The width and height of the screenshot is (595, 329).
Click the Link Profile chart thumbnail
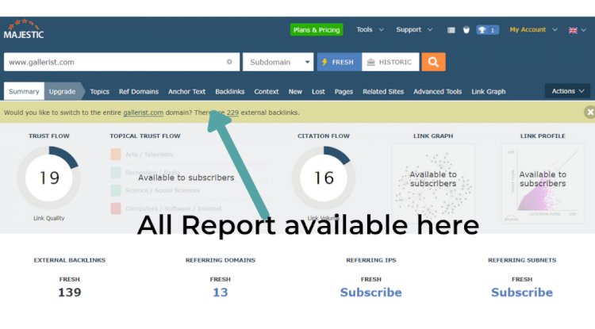click(x=543, y=183)
